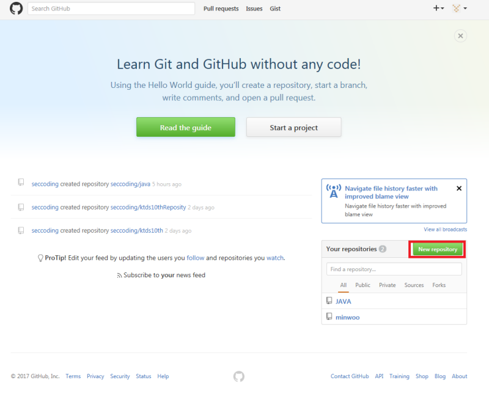Click the broadcast megaphone icon in notification panel

(x=333, y=192)
